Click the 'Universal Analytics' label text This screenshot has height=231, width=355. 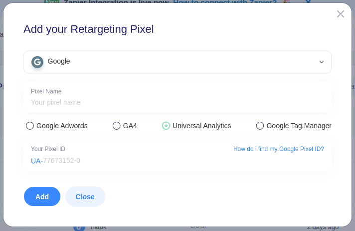(201, 126)
